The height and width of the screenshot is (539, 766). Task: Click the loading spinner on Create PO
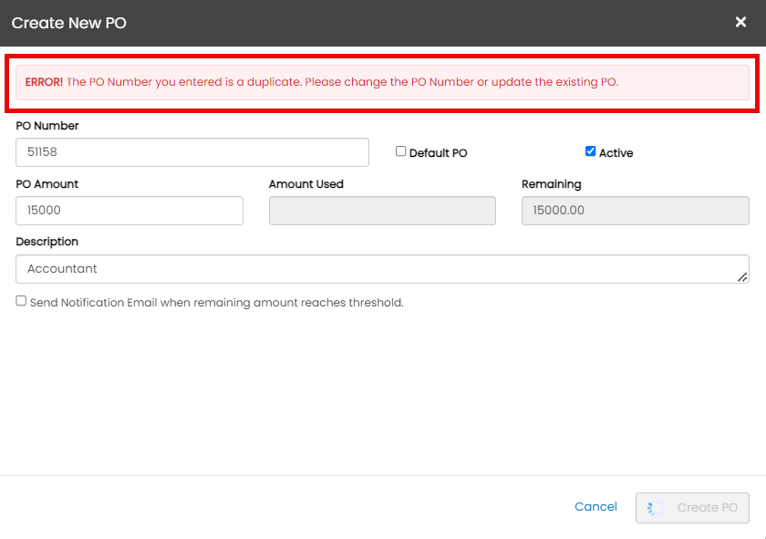point(656,508)
